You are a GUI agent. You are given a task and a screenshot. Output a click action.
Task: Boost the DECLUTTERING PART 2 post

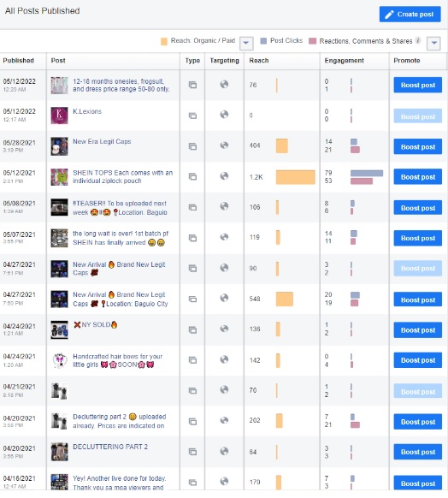point(418,452)
